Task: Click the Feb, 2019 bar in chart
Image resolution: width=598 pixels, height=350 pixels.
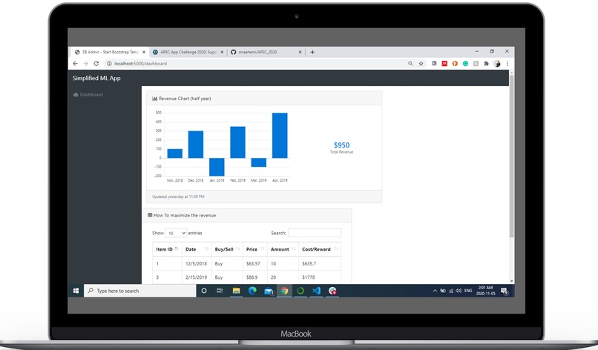Action: 237,142
